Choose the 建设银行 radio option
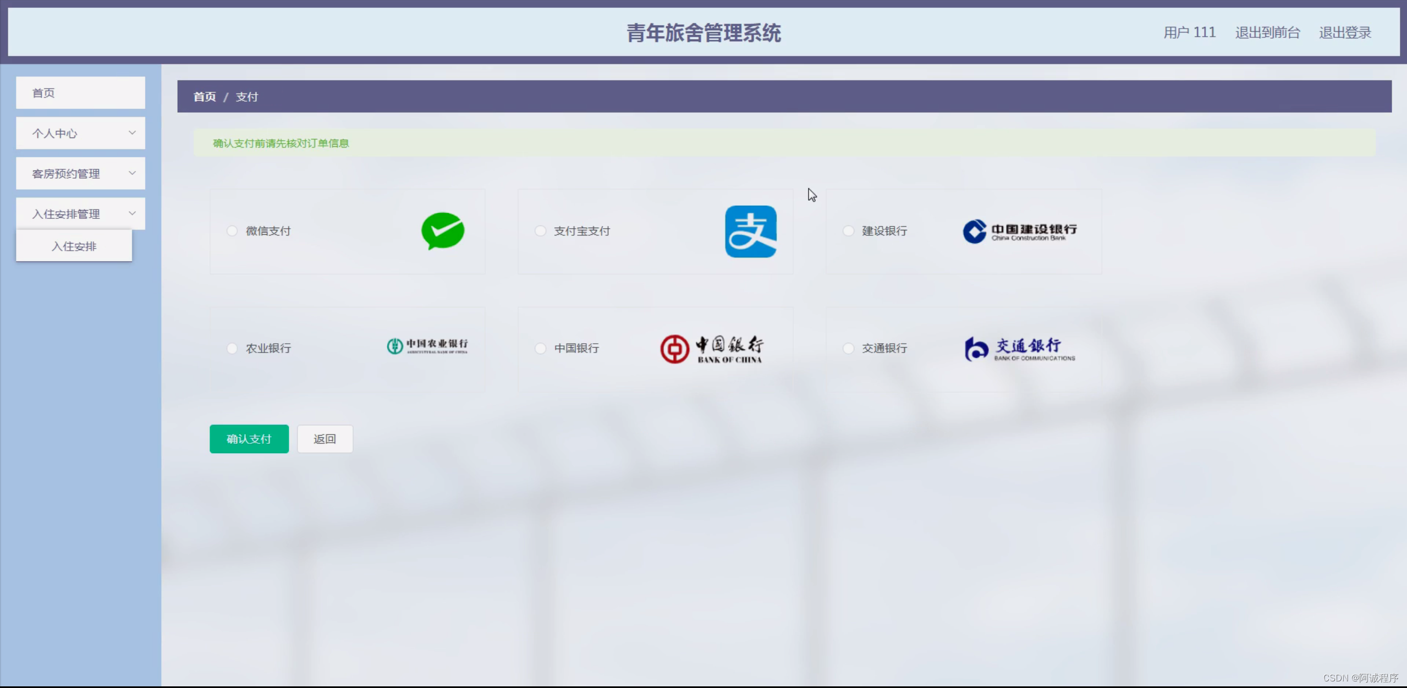 click(848, 231)
